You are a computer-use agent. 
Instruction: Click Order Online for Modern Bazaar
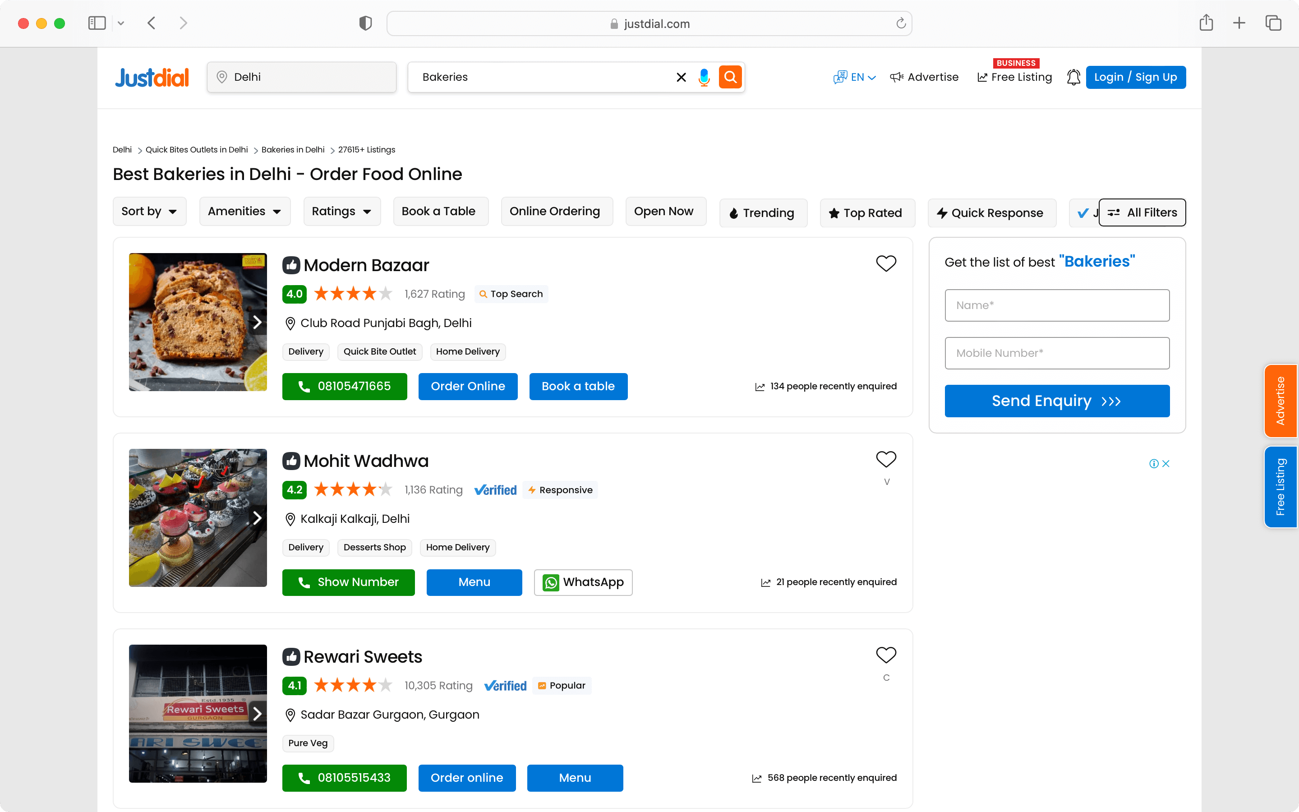click(x=468, y=387)
